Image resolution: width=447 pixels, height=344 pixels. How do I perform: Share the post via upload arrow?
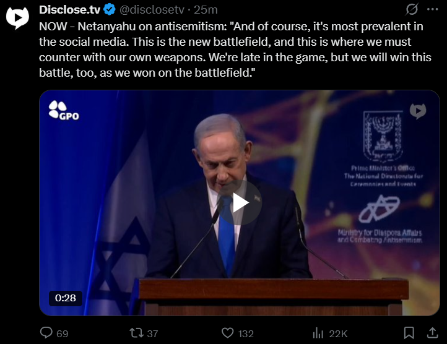[433, 333]
